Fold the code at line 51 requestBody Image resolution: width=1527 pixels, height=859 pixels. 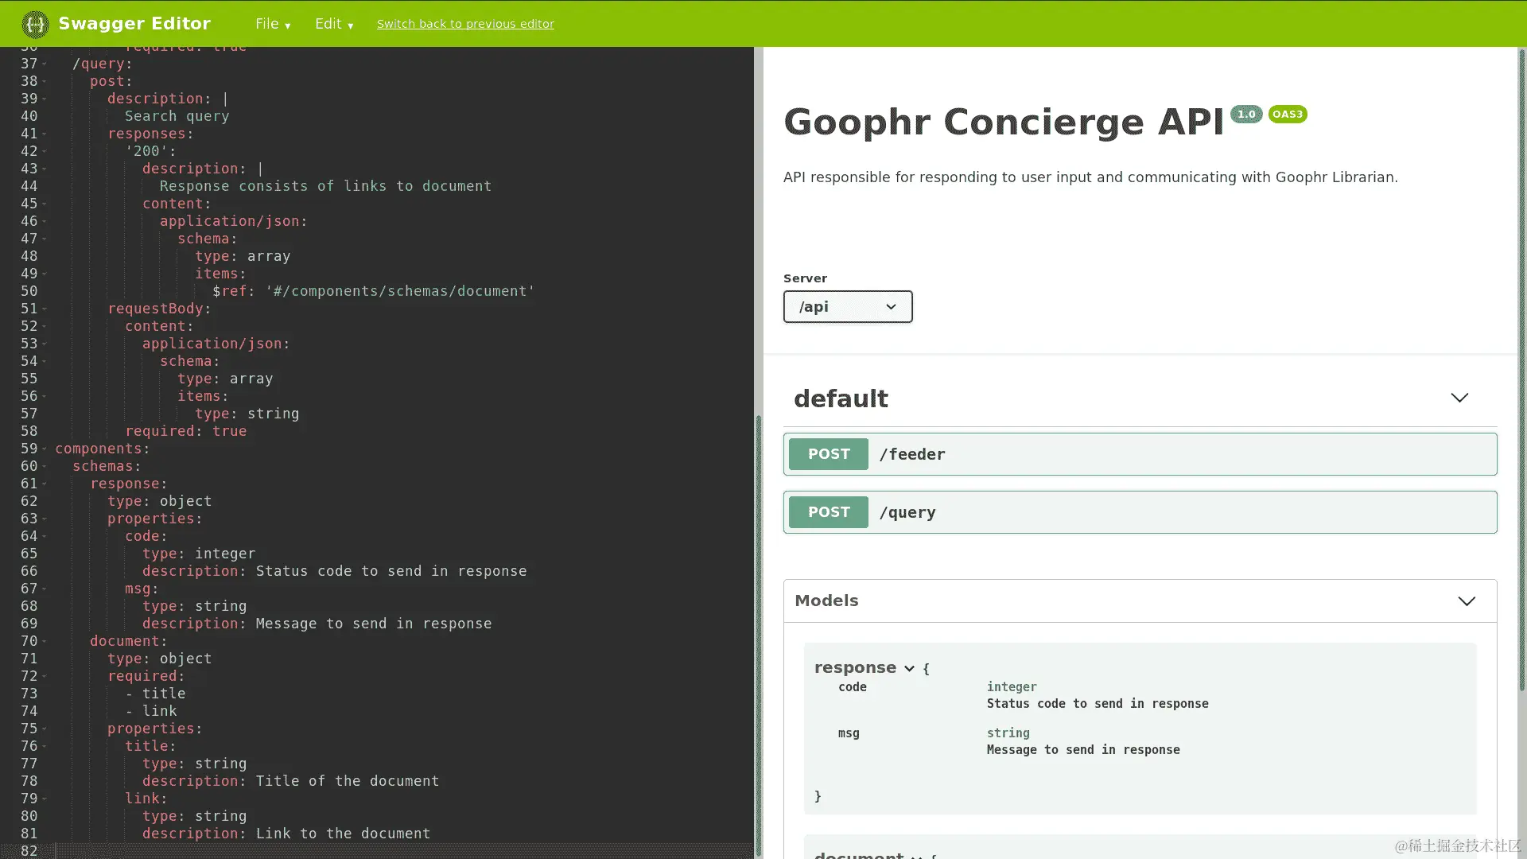coord(45,309)
